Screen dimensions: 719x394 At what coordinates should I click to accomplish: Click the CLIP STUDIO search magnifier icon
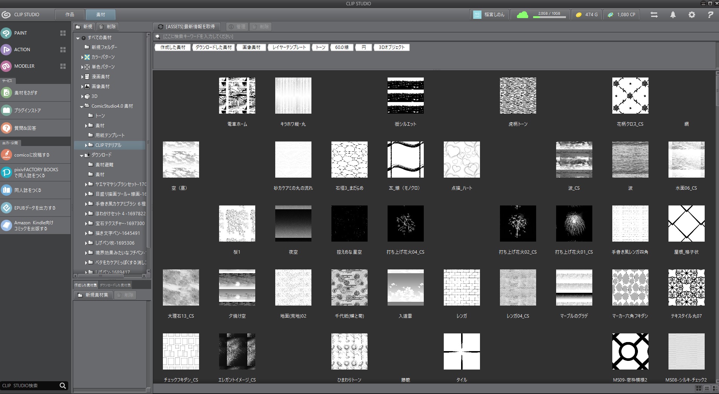coord(63,386)
